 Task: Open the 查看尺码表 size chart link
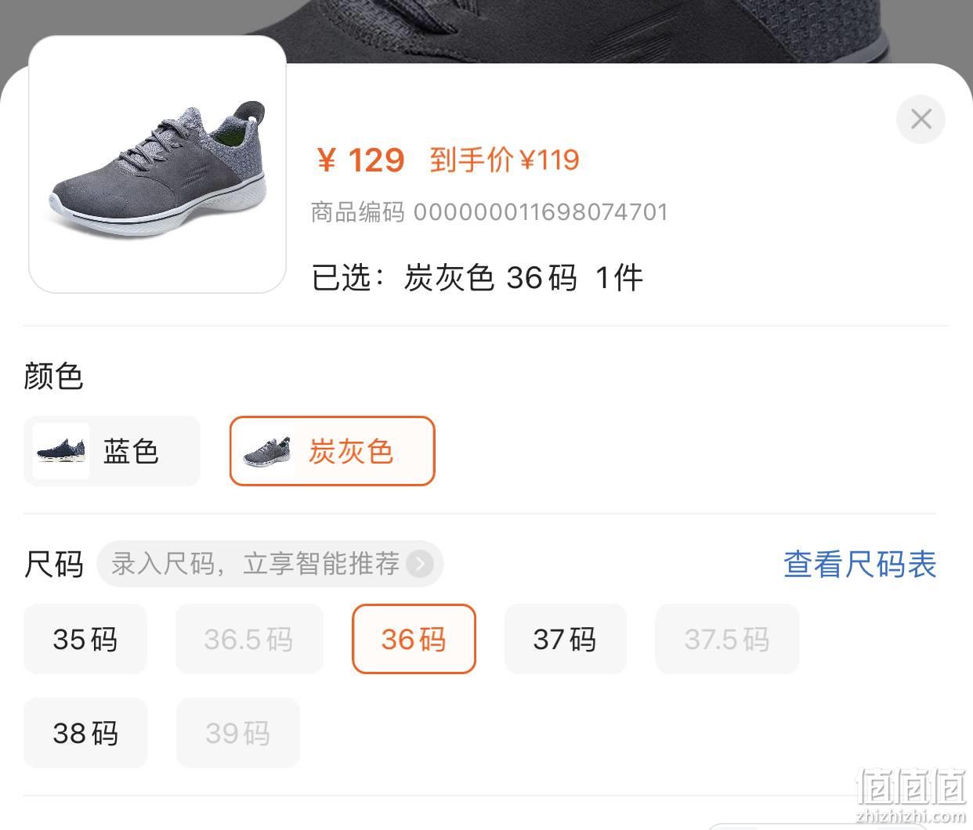tap(860, 564)
